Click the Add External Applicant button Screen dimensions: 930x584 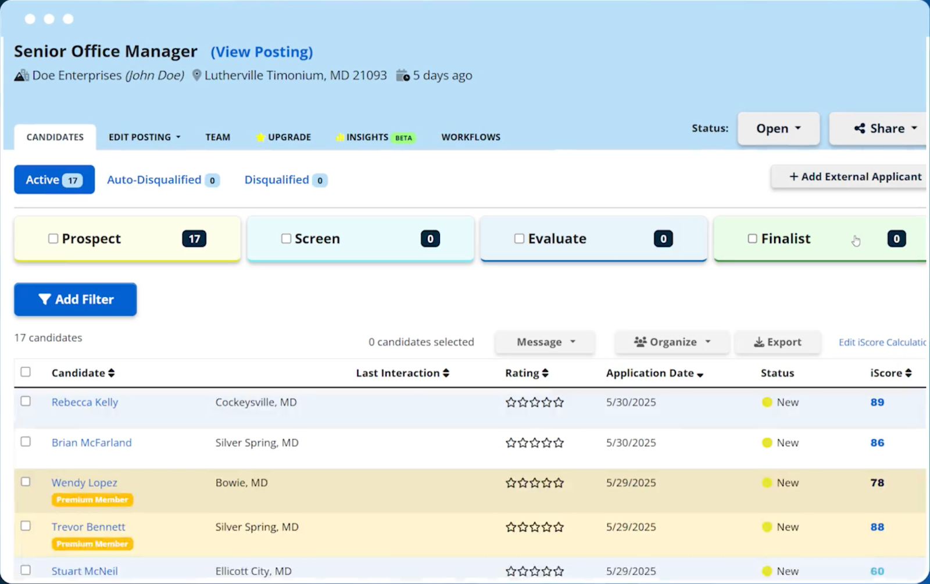(x=852, y=177)
